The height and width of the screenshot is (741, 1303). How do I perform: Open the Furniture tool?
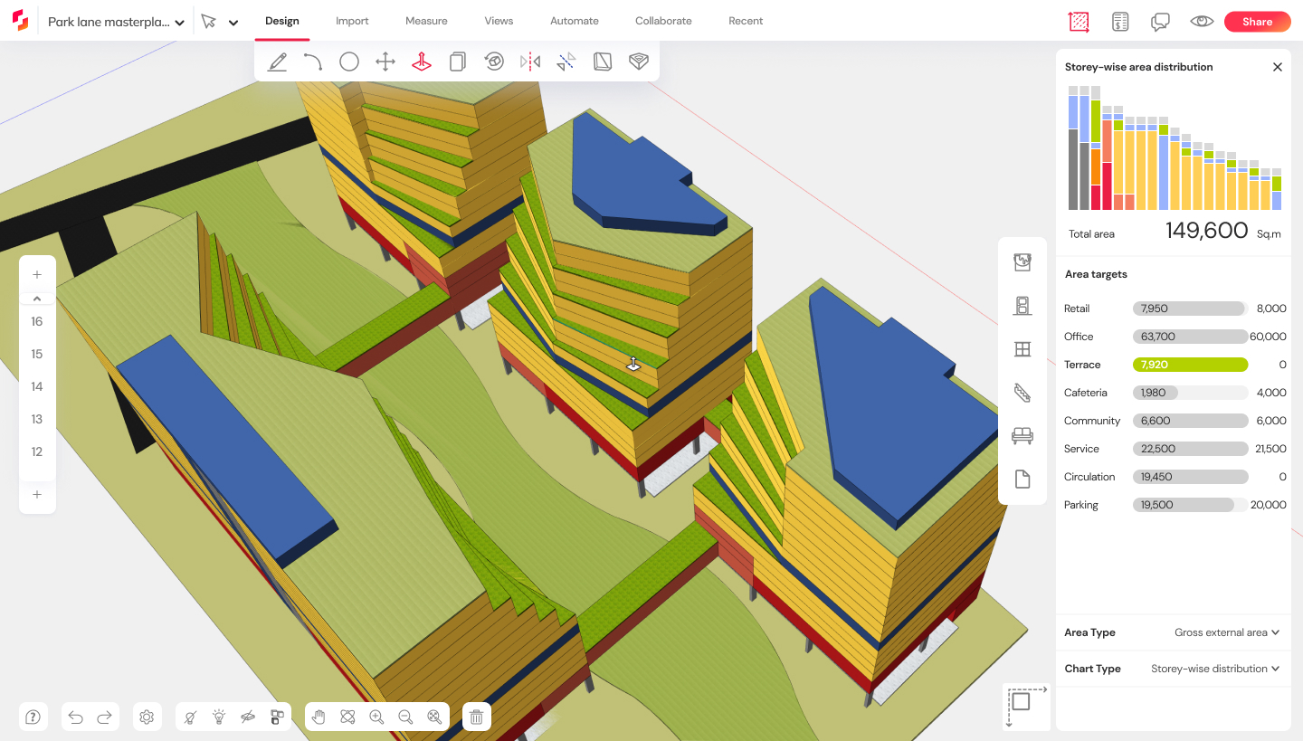coord(1022,435)
